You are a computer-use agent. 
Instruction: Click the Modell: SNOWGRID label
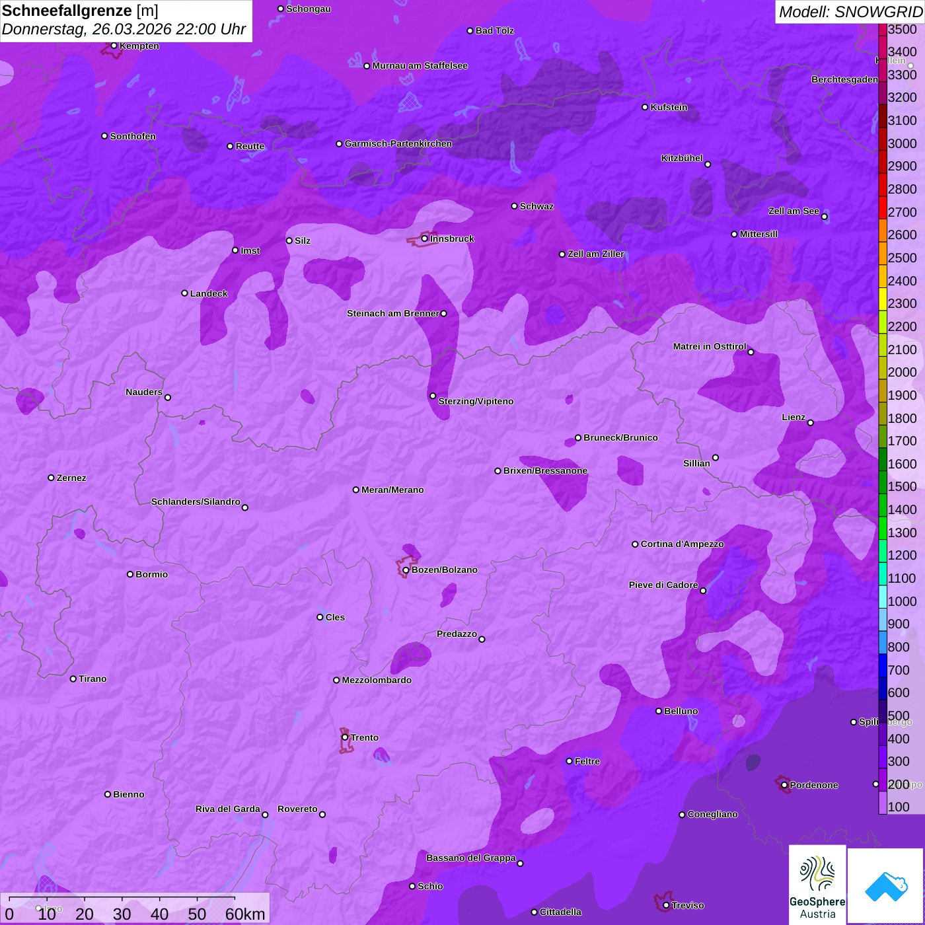[850, 12]
